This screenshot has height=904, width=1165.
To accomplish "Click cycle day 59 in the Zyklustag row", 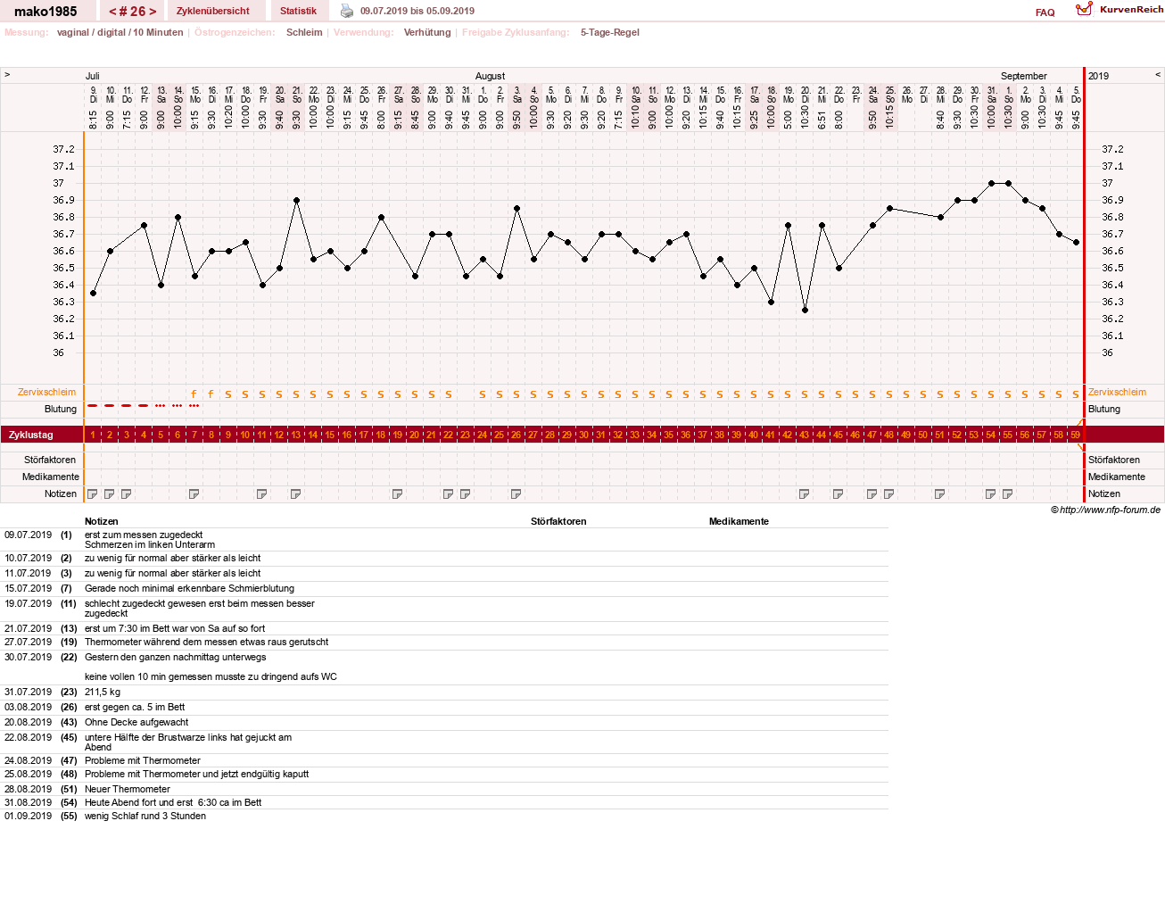I will (1076, 435).
